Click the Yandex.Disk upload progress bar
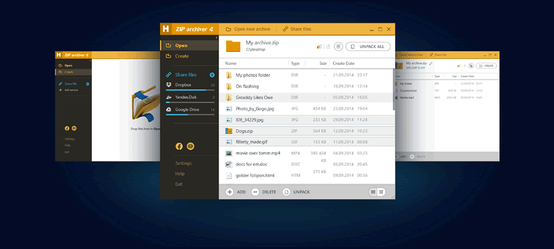 [x=190, y=102]
